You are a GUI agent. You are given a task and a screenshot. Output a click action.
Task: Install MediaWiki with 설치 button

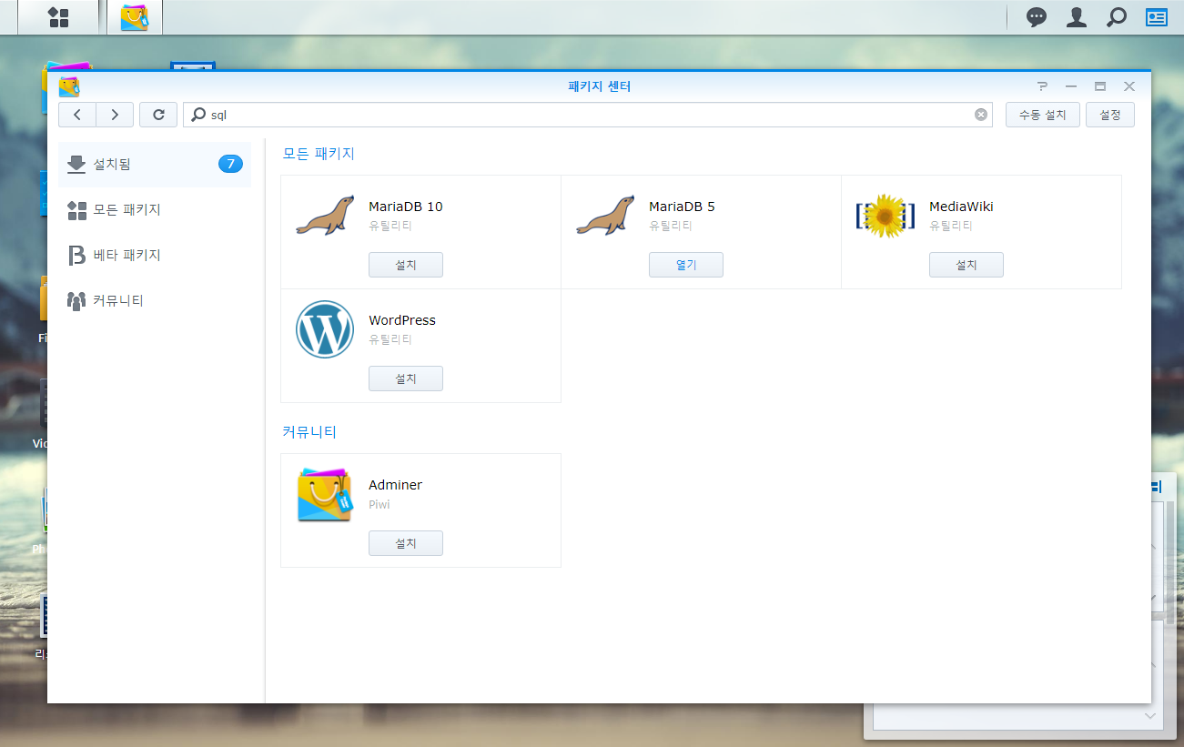966,265
